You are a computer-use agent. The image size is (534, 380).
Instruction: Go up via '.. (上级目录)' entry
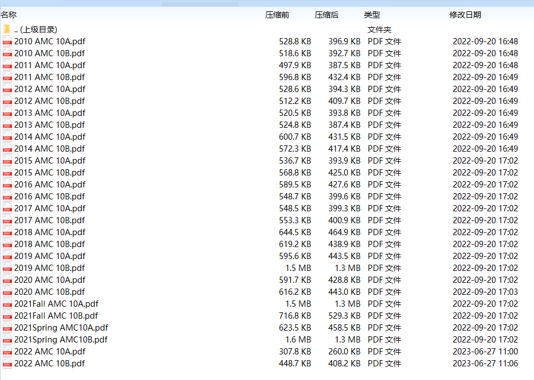[x=36, y=30]
